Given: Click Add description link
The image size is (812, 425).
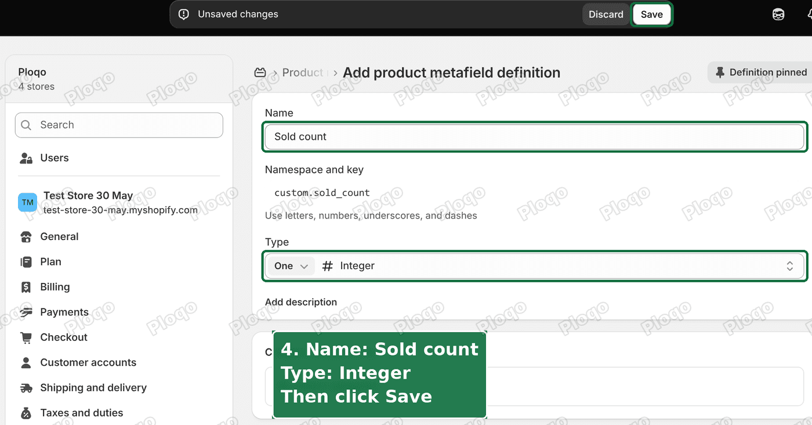Looking at the screenshot, I should coord(300,302).
